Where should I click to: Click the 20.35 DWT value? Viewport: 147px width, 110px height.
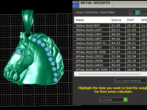131,25
